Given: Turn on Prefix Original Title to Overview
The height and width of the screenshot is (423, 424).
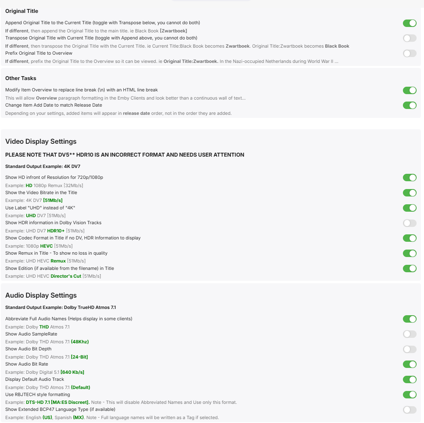Looking at the screenshot, I should [x=410, y=54].
